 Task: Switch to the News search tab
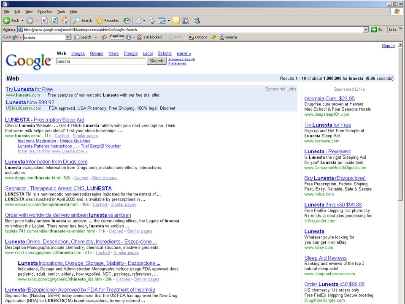click(113, 54)
